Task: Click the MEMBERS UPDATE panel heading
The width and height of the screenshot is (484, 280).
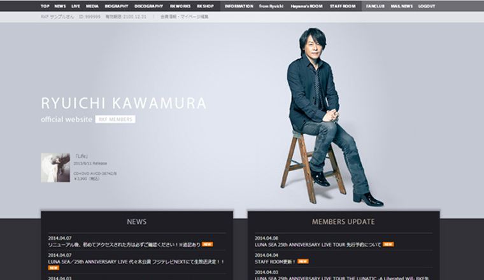Action: [343, 221]
